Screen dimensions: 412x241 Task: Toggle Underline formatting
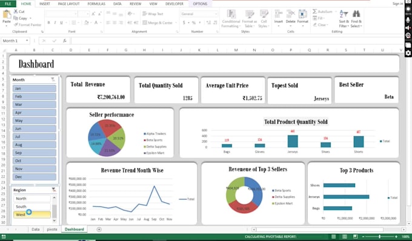[61, 22]
